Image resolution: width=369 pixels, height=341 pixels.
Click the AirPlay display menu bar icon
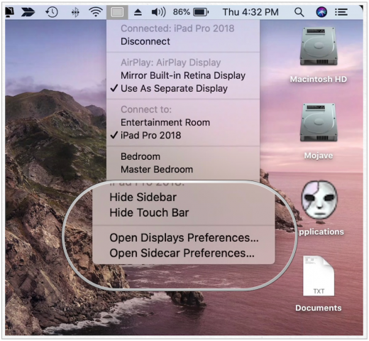[117, 12]
